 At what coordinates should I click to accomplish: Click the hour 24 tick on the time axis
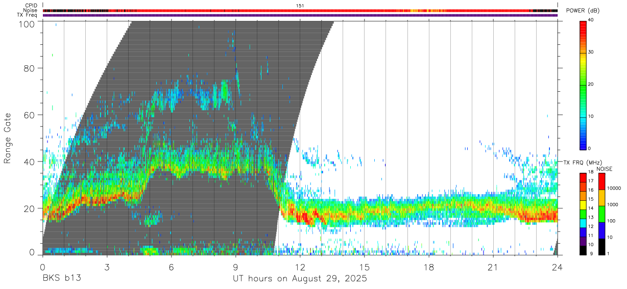pos(558,267)
